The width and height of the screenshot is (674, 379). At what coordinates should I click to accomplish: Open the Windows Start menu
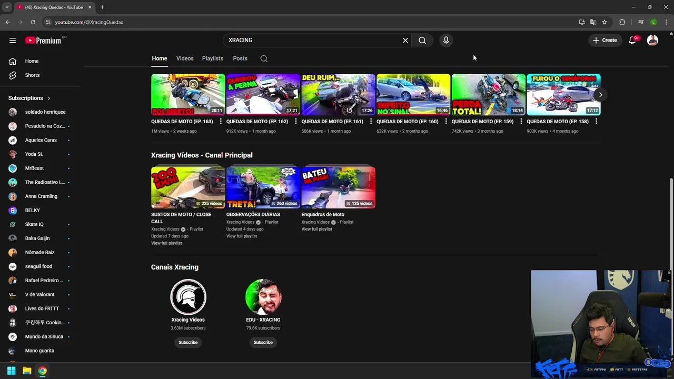coord(11,371)
